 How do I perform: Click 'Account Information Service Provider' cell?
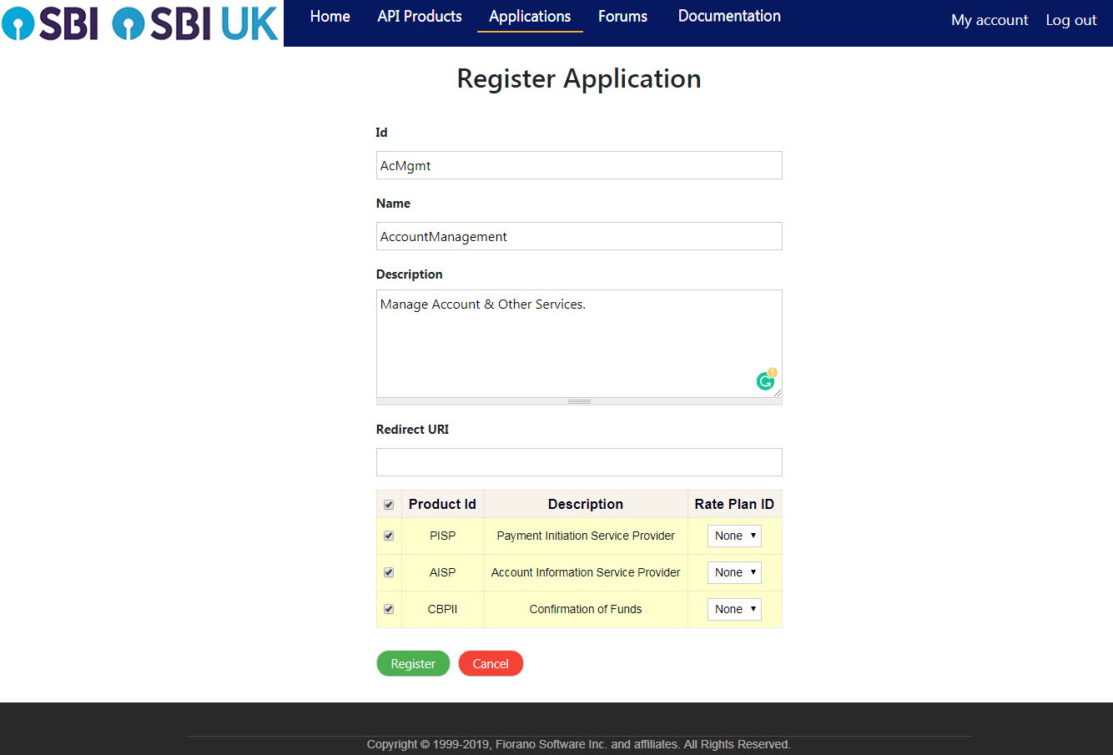[x=586, y=572]
